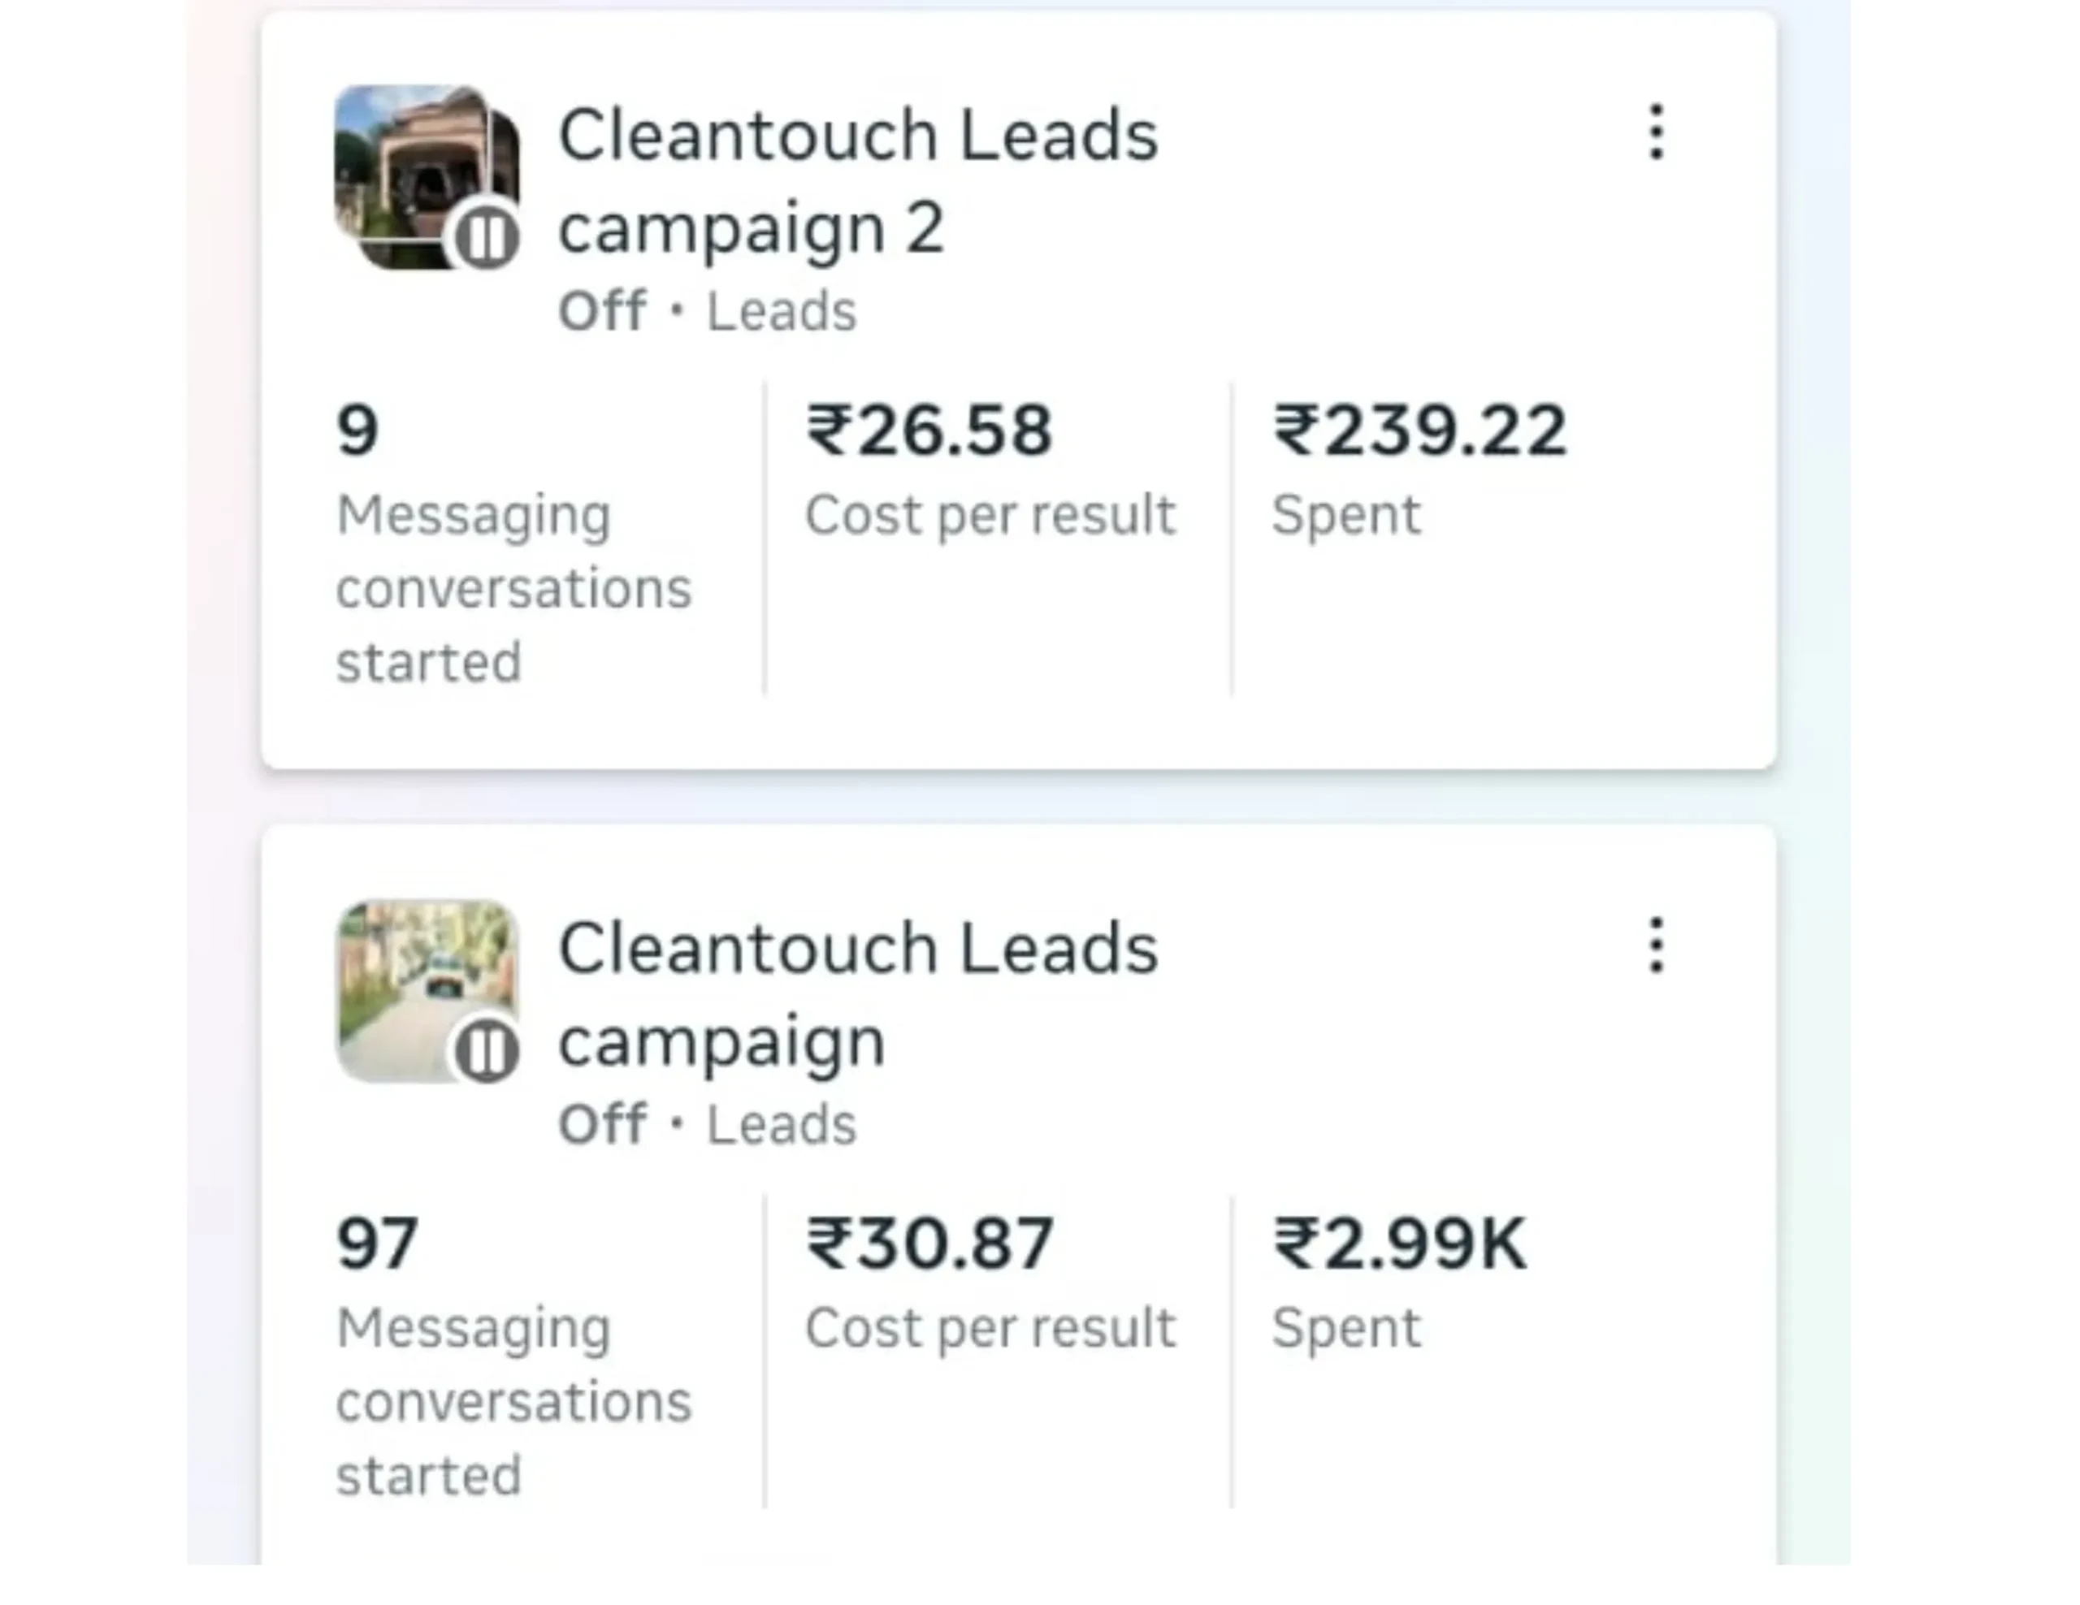This screenshot has height=1605, width=2080.
Task: Click pause badge on Cleantouch Leads campaign thumbnail
Action: (x=487, y=1051)
